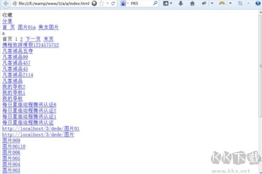Select the 图片01a navigation link
Screen dimensions: 262x174
coord(27,27)
